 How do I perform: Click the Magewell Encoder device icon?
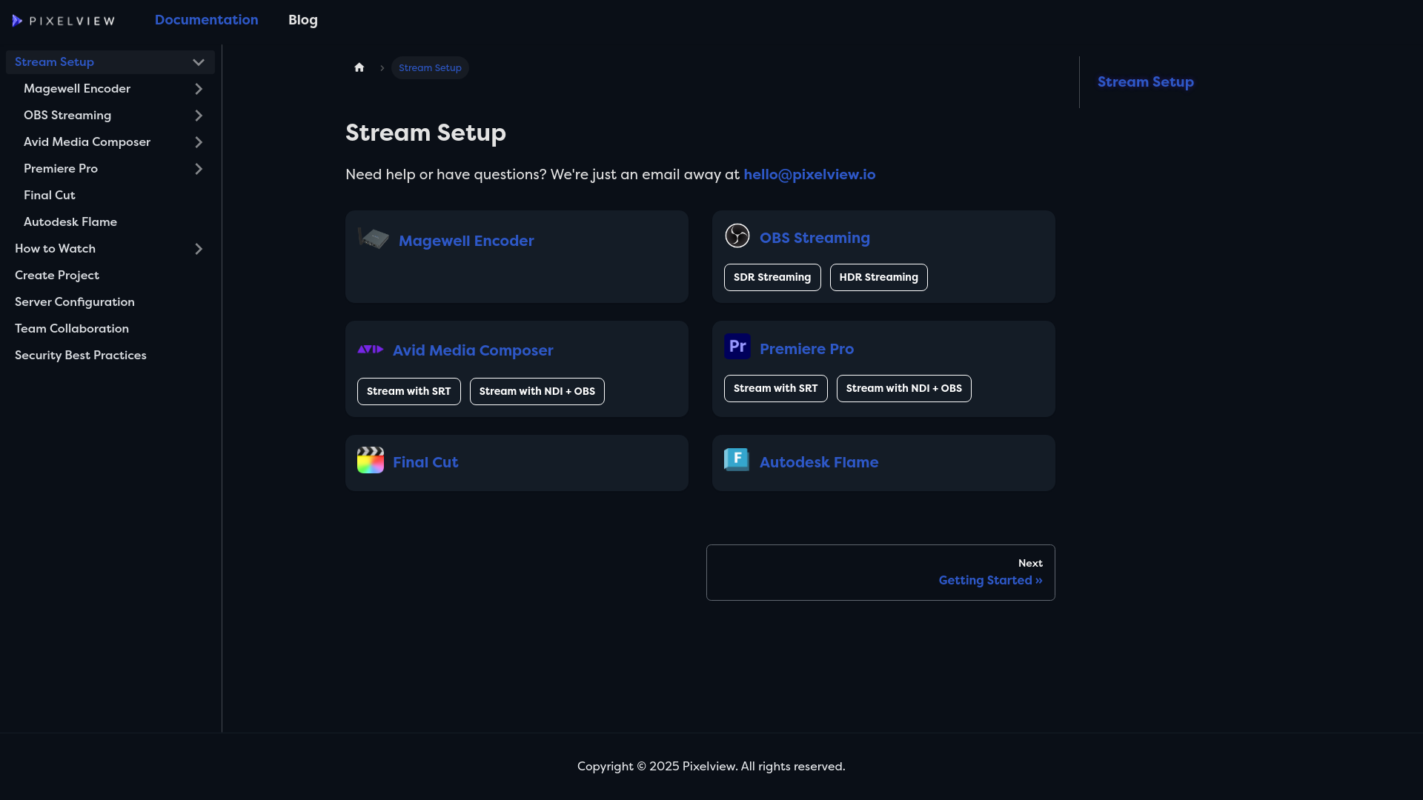pos(374,239)
